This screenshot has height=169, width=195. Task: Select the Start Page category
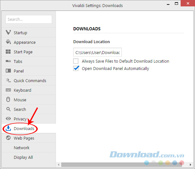click(29, 52)
